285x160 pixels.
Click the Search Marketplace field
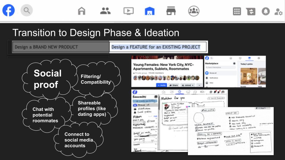(220, 67)
